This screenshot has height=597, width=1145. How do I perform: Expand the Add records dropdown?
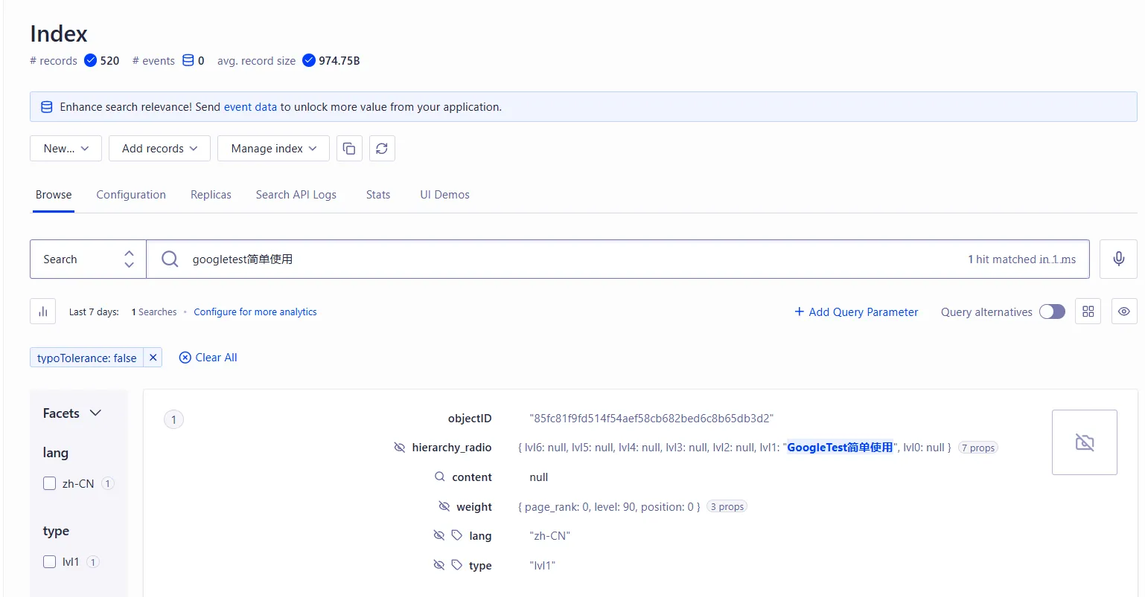[x=159, y=149]
